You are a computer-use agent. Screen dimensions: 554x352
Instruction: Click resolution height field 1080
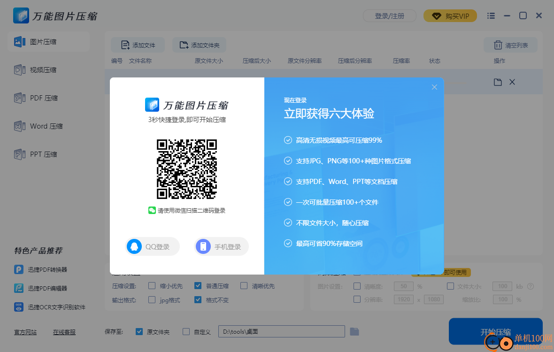click(433, 299)
